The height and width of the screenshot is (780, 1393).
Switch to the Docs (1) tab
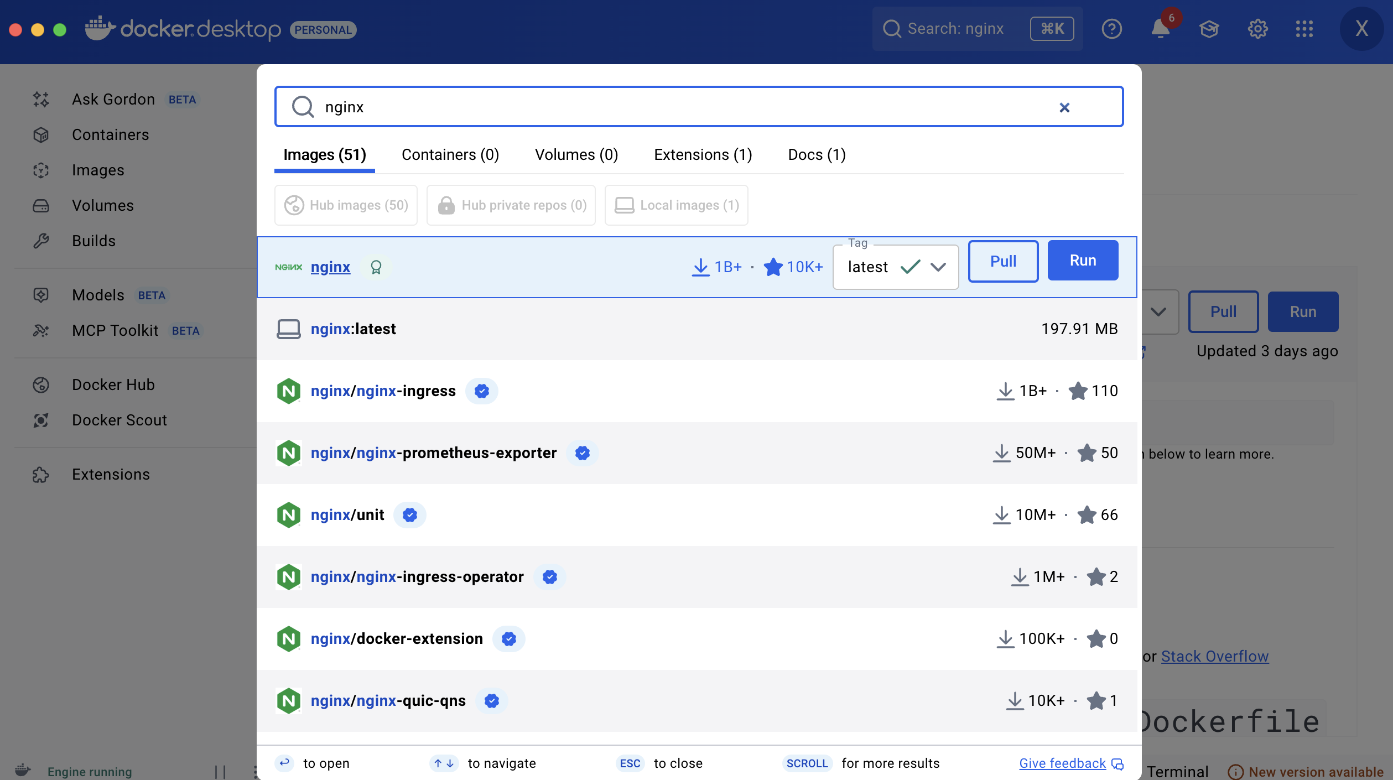pos(817,155)
